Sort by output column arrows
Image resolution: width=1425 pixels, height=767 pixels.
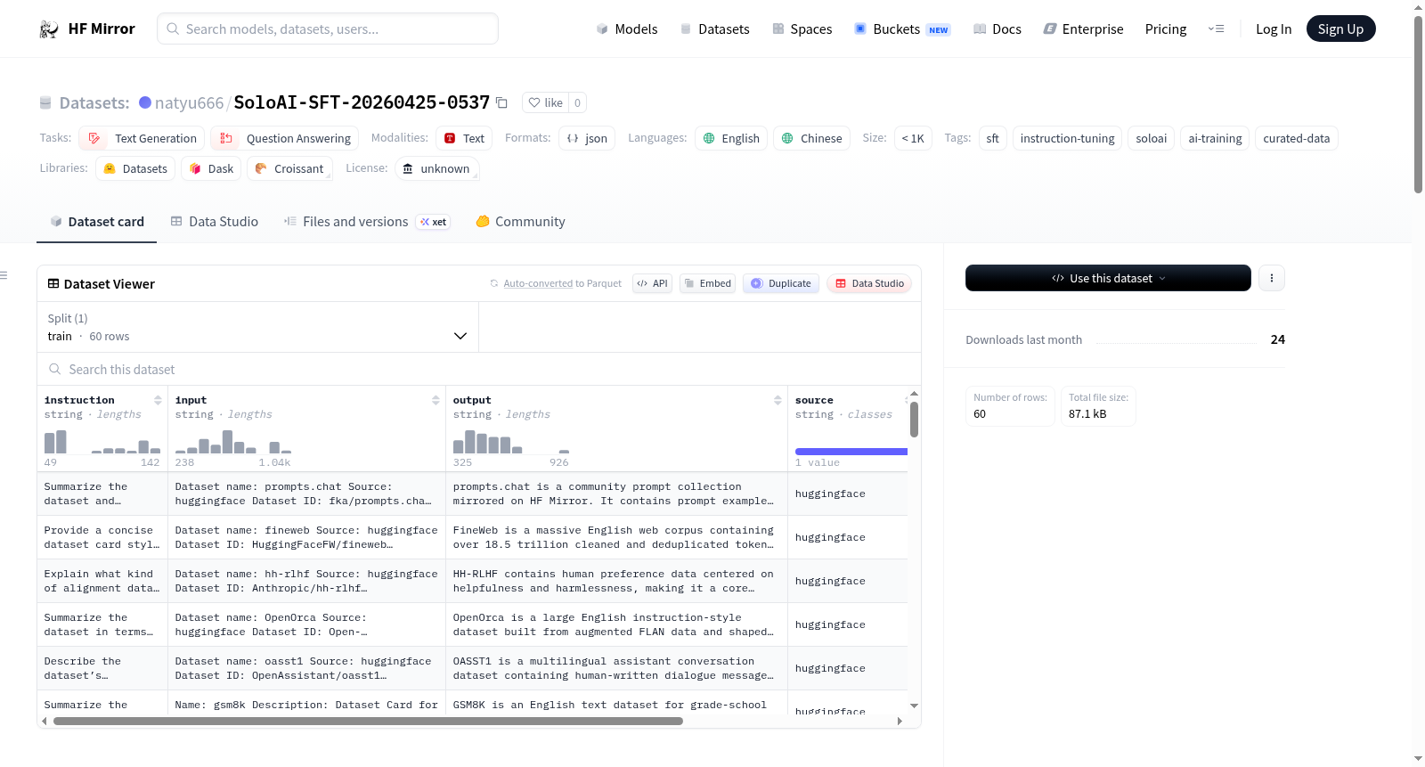coord(778,400)
